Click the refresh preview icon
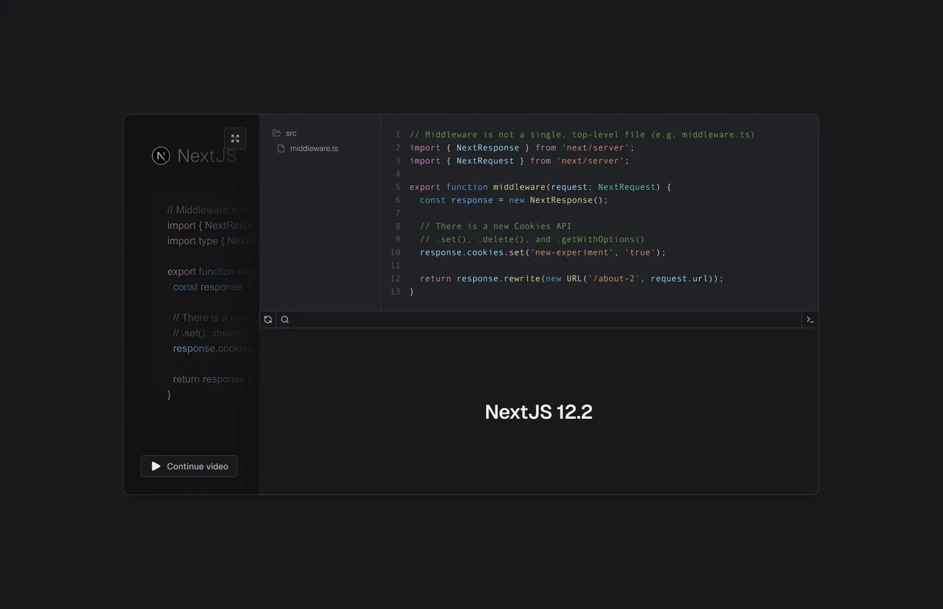The image size is (943, 609). click(x=268, y=319)
